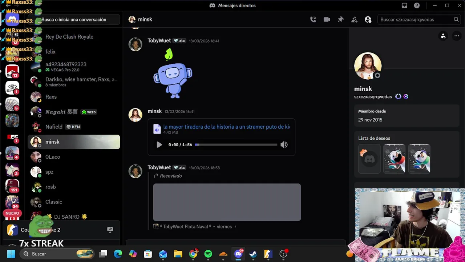Open spz conversation
465x262 pixels.
tap(74, 172)
